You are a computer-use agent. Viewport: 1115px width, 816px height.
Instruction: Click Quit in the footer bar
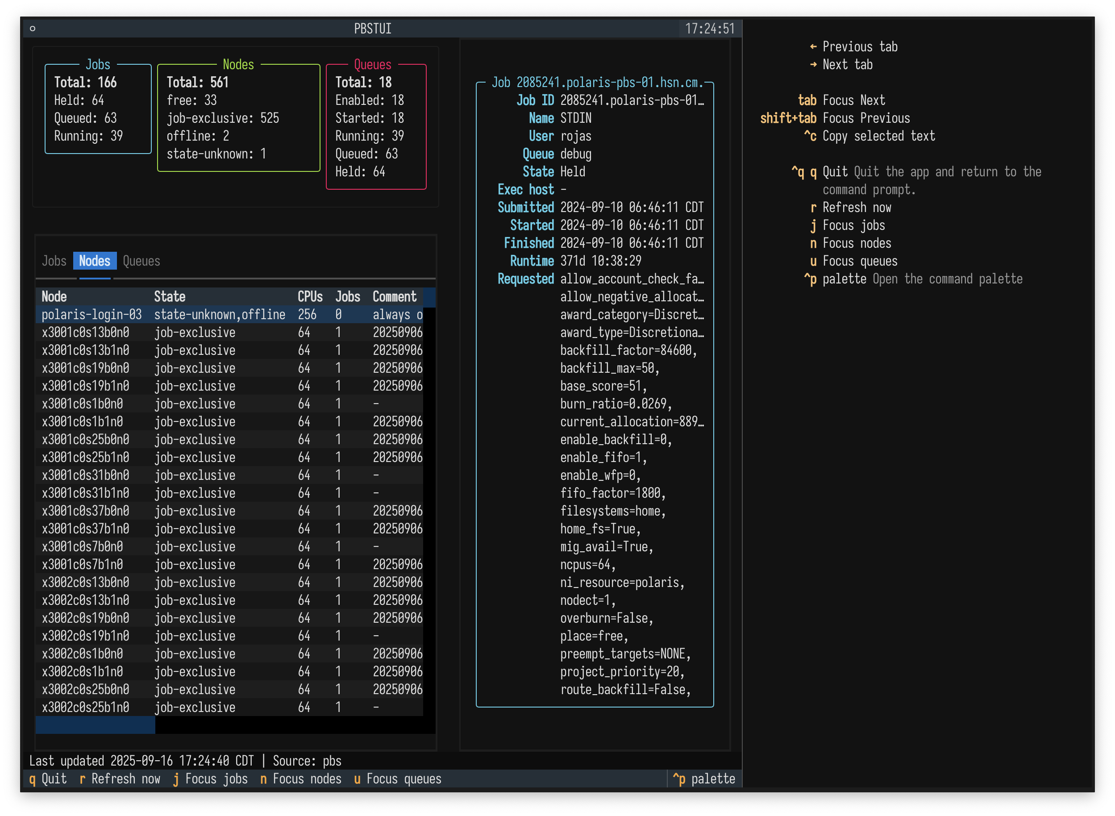click(x=48, y=779)
